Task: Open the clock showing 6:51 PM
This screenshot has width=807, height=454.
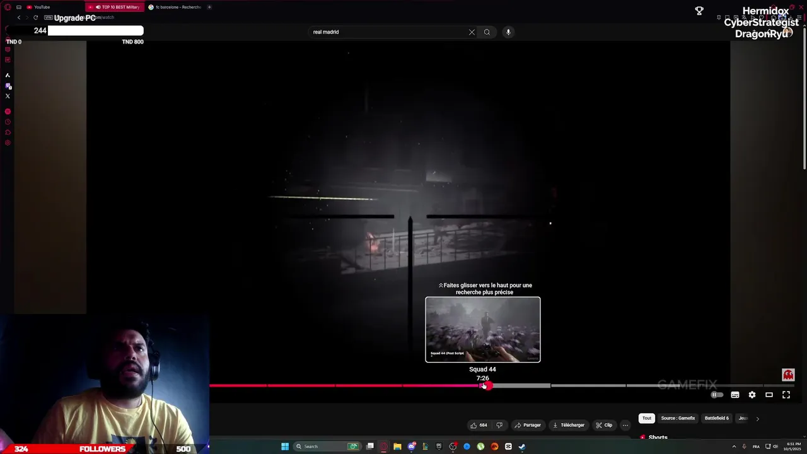Action: click(792, 446)
